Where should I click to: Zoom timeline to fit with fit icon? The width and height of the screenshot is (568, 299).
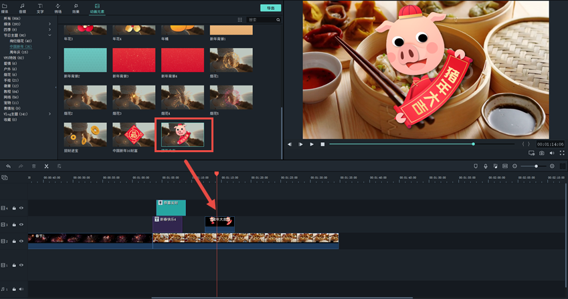(x=505, y=166)
